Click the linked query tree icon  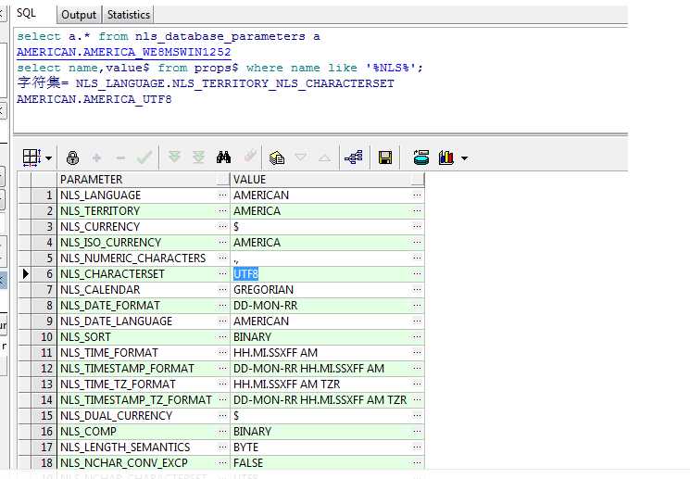coord(354,158)
